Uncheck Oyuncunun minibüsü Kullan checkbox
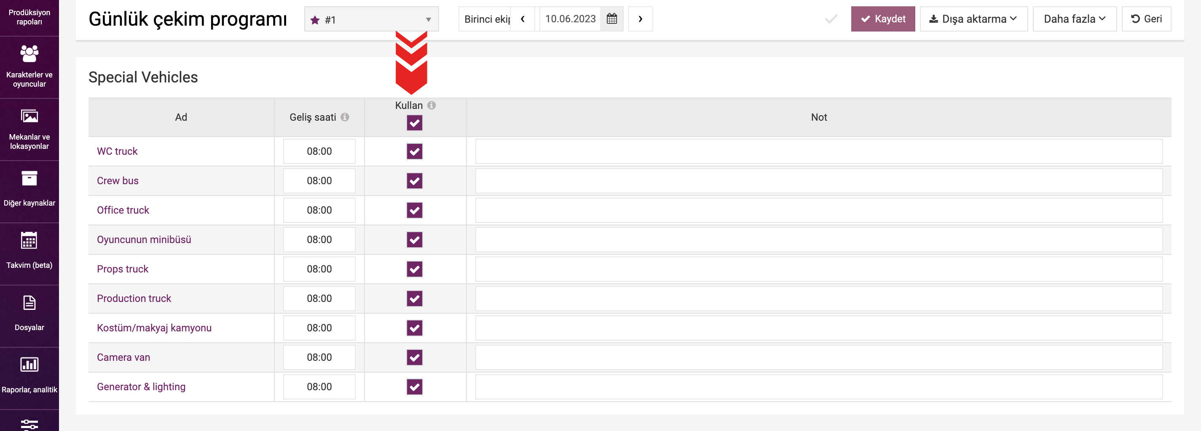 (x=415, y=240)
